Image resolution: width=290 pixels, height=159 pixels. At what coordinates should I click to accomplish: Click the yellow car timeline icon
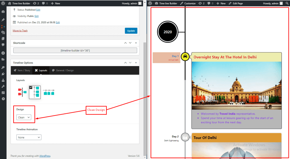point(185,57)
